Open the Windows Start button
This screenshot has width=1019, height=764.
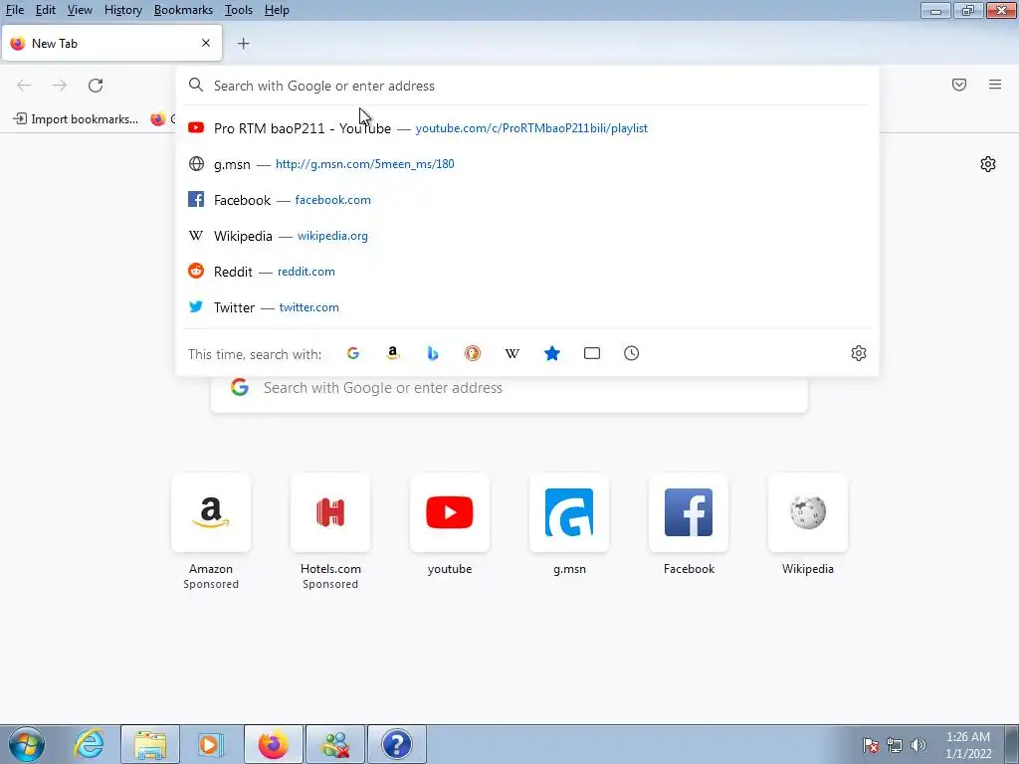(27, 744)
